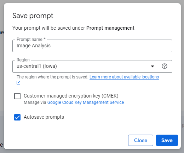Click the external link icon below region text
Image resolution: width=184 pixels, height=153 pixels.
point(18,83)
